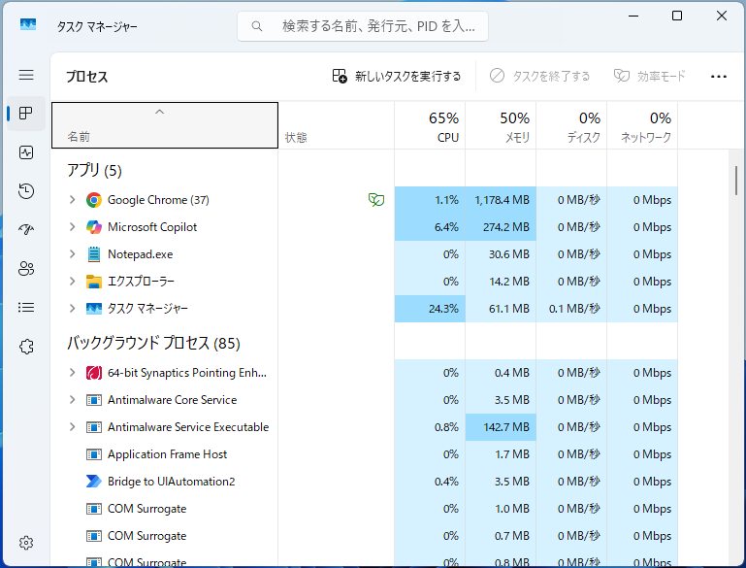The height and width of the screenshot is (568, 746).
Task: Open the Startup apps icon in sidebar
Action: pos(26,230)
